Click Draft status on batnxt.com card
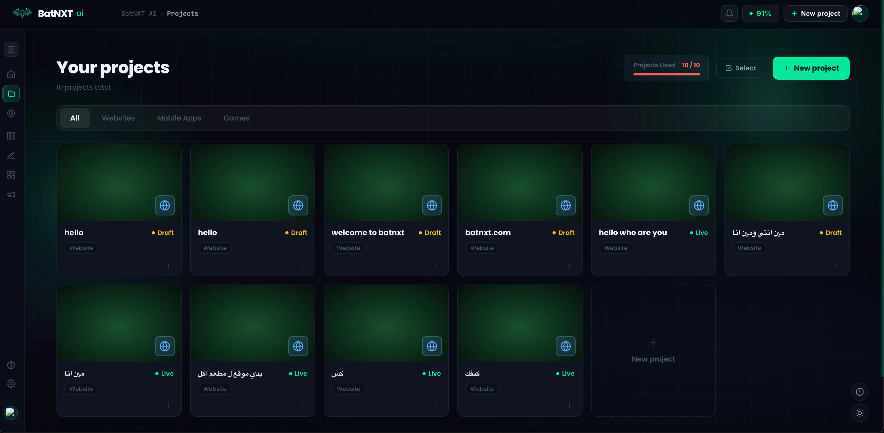This screenshot has height=433, width=884. (563, 233)
